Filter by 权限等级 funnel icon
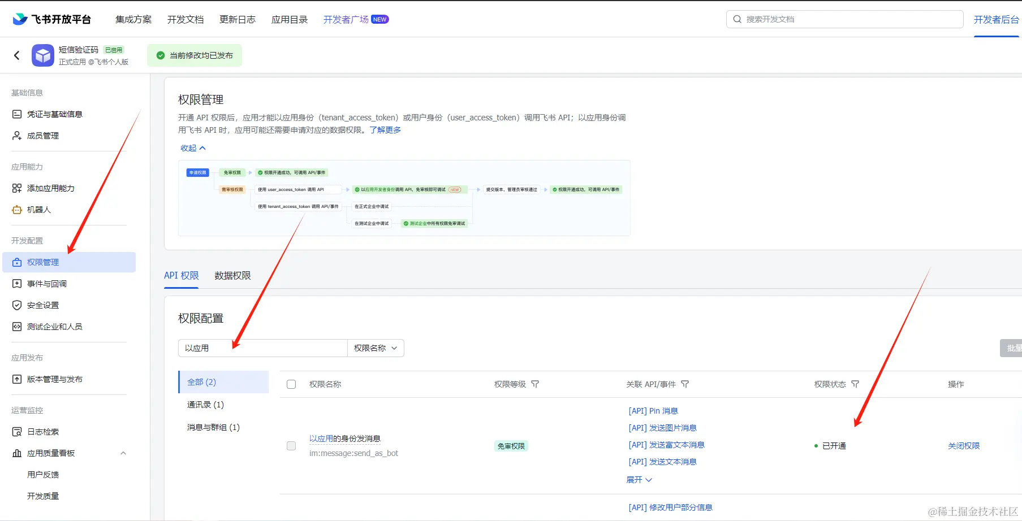Screen dimensions: 1022x521 [x=535, y=384]
